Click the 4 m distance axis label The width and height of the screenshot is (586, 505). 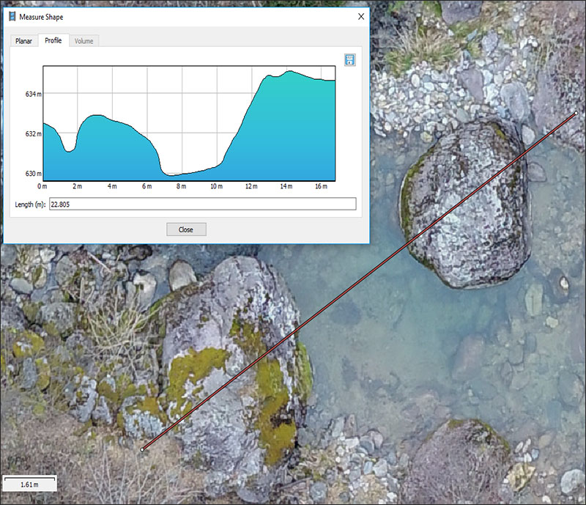point(112,186)
